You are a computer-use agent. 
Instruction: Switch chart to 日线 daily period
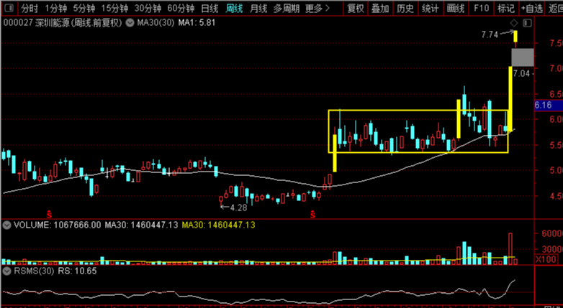(210, 9)
